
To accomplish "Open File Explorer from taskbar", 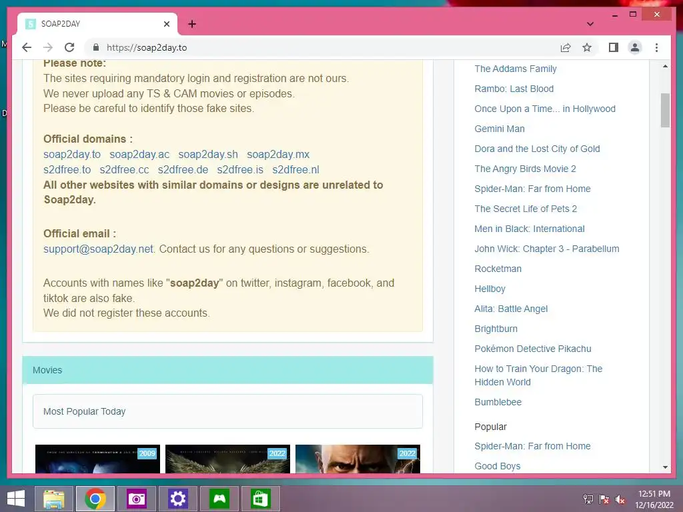I will pos(54,499).
